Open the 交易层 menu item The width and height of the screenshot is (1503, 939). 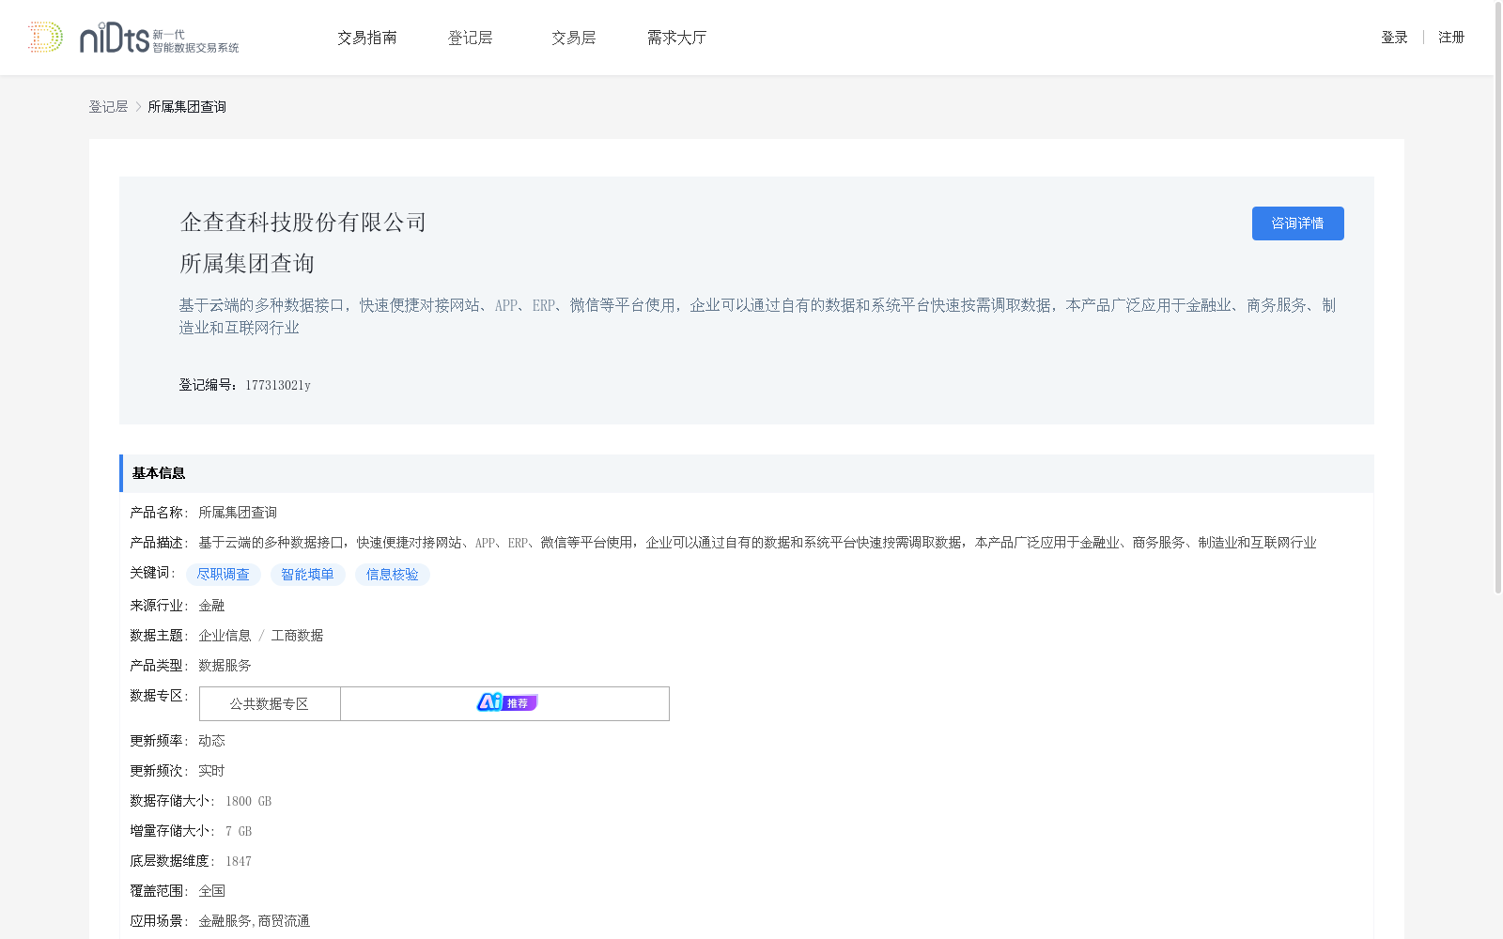point(574,38)
